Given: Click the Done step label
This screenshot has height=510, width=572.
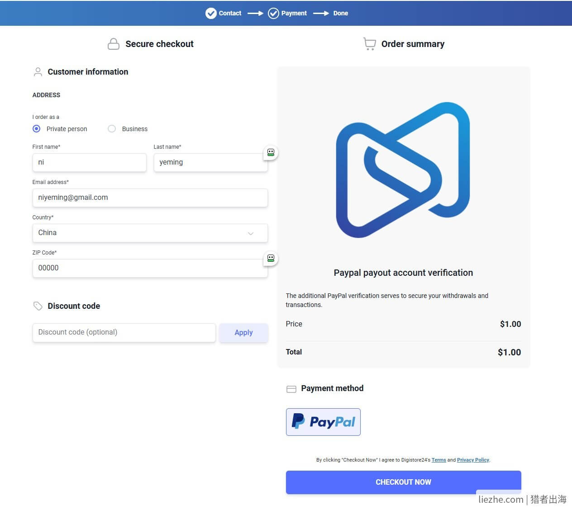Looking at the screenshot, I should pyautogui.click(x=341, y=13).
